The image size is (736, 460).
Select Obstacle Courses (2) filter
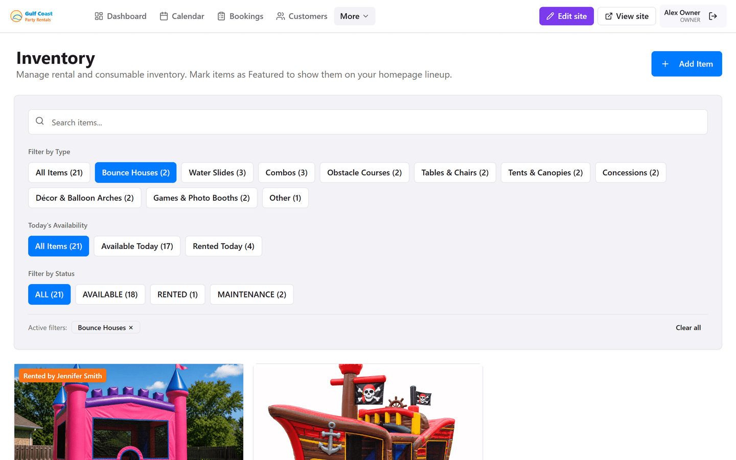pyautogui.click(x=364, y=173)
